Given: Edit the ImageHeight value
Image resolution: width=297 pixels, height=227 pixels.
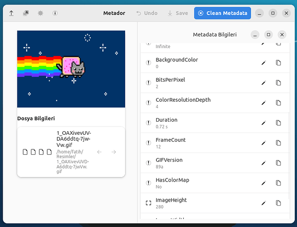Looking at the screenshot, I should 263,203.
